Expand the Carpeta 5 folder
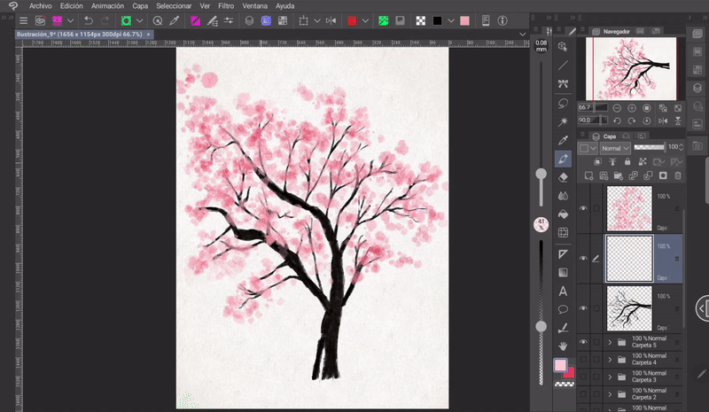The width and height of the screenshot is (709, 412). [x=610, y=342]
